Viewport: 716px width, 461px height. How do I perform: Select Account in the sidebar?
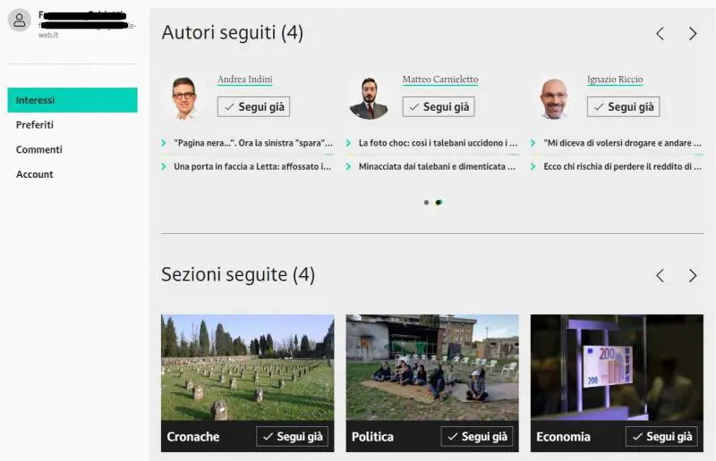[35, 174]
